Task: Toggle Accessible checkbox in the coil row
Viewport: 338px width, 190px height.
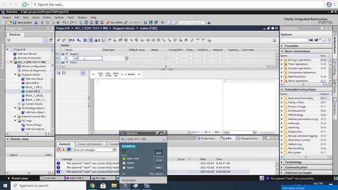Action: pyautogui.click(x=177, y=58)
